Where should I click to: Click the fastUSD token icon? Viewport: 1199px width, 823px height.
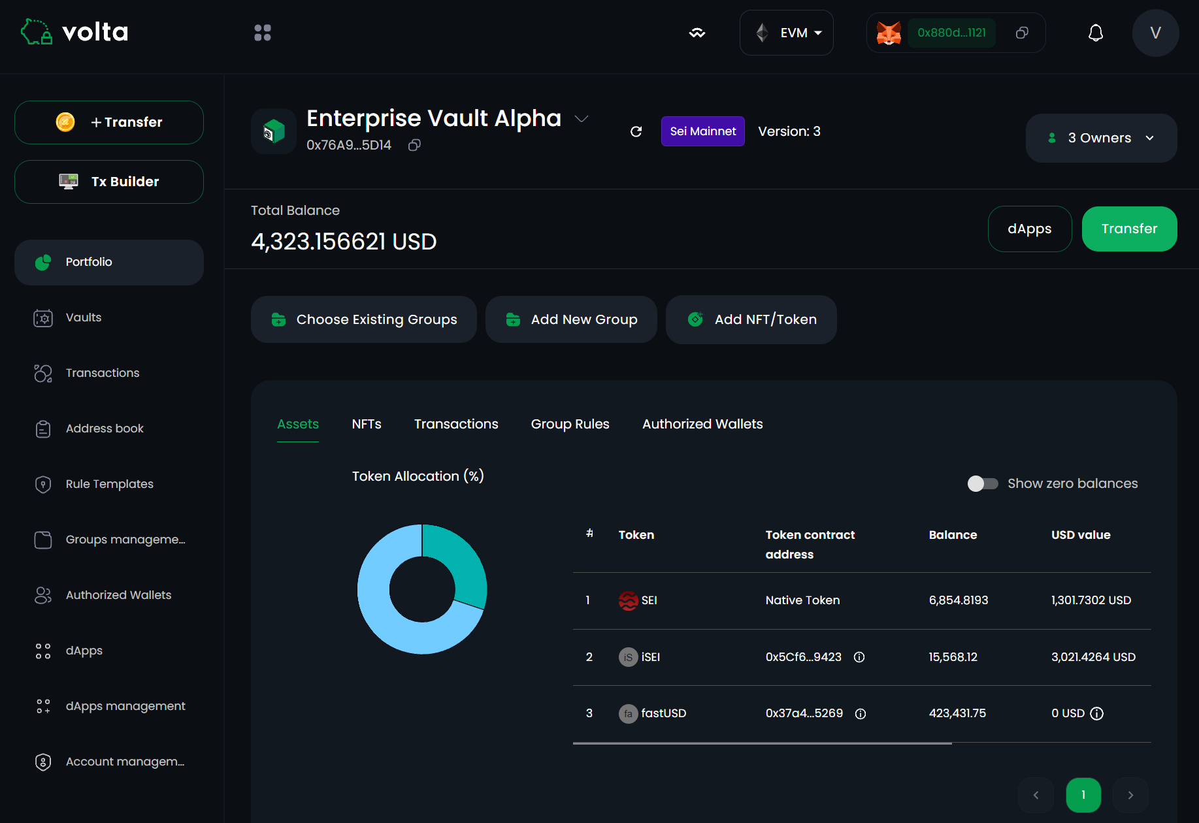pyautogui.click(x=628, y=713)
